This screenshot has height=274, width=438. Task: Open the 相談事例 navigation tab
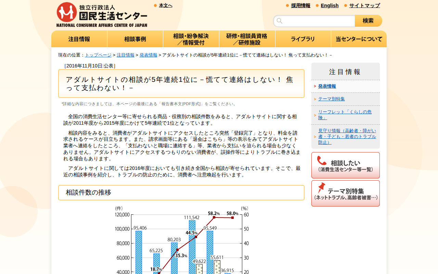(x=135, y=39)
